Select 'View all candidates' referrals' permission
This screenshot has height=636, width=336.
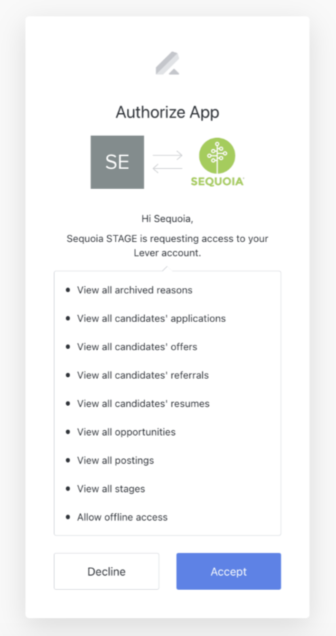[143, 375]
